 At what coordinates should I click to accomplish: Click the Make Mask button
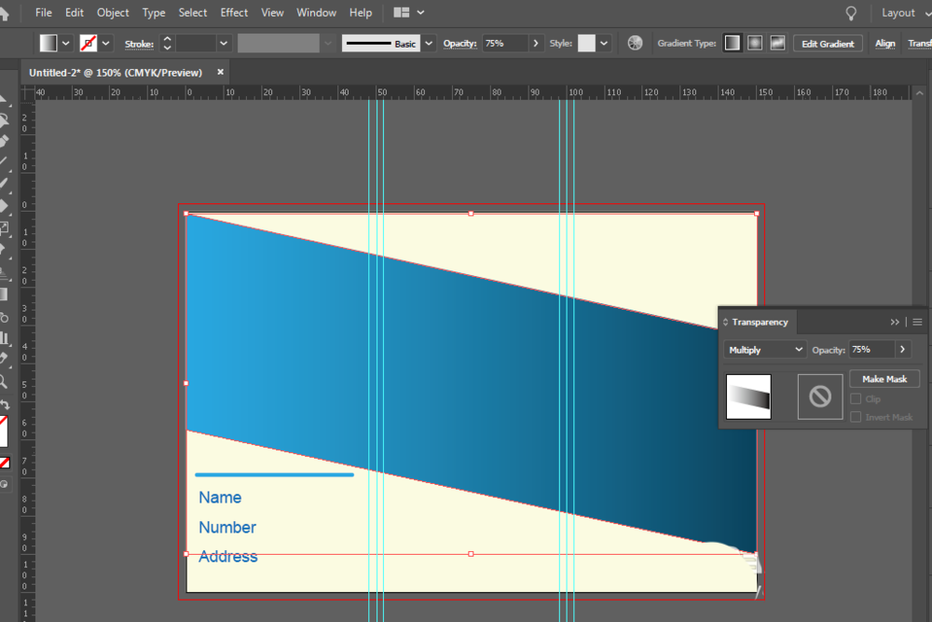point(884,379)
